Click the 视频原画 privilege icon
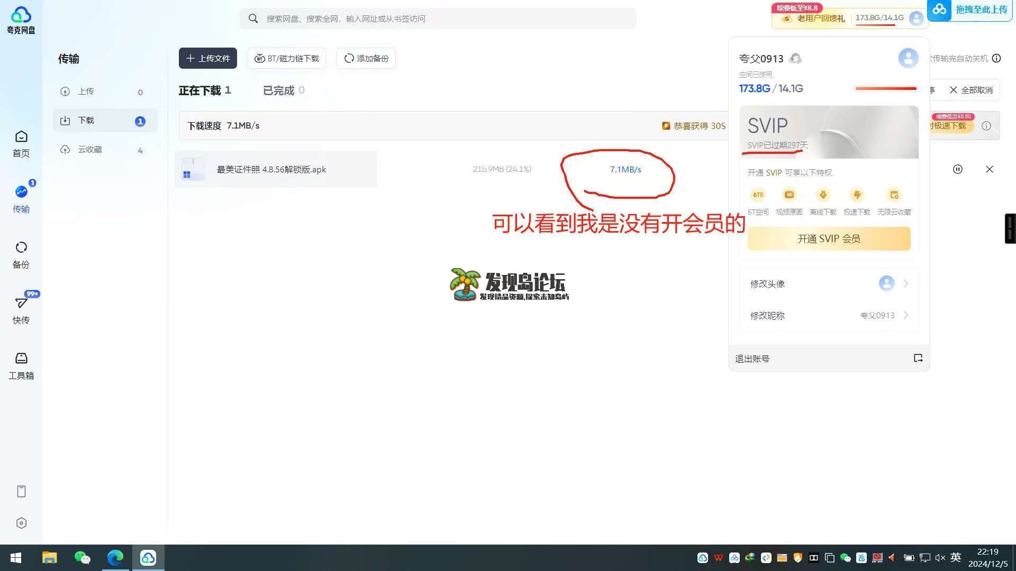This screenshot has width=1016, height=571. [789, 195]
